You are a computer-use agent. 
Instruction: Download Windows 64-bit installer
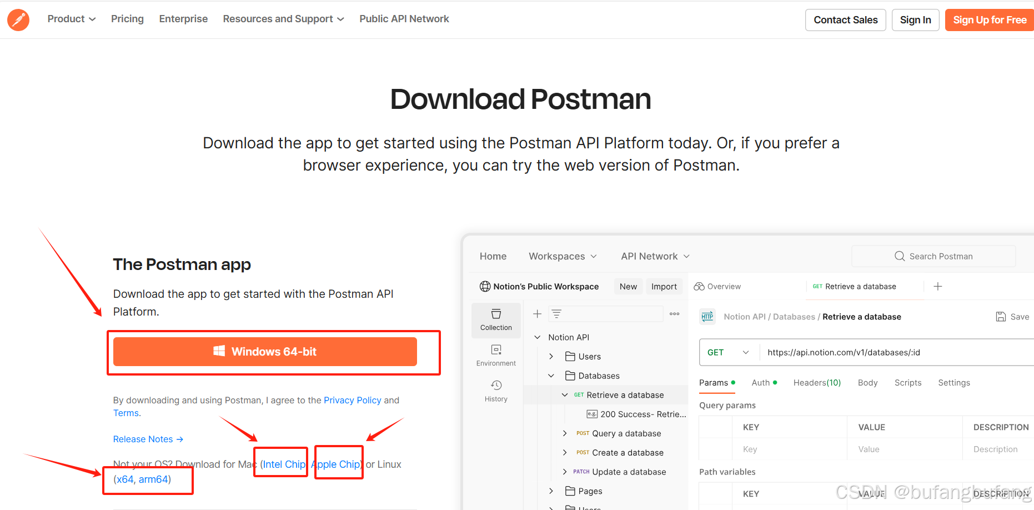pyautogui.click(x=265, y=352)
